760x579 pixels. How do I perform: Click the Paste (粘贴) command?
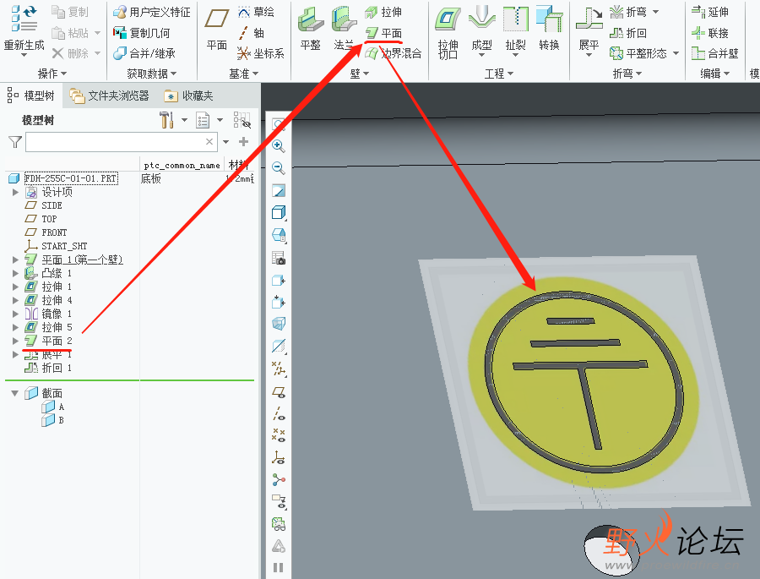[71, 33]
